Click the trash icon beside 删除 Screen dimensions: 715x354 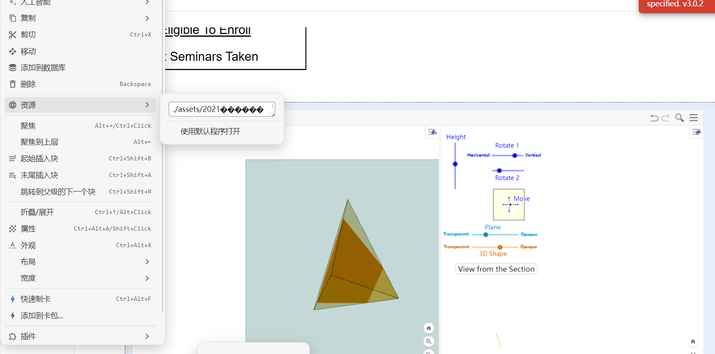point(13,84)
